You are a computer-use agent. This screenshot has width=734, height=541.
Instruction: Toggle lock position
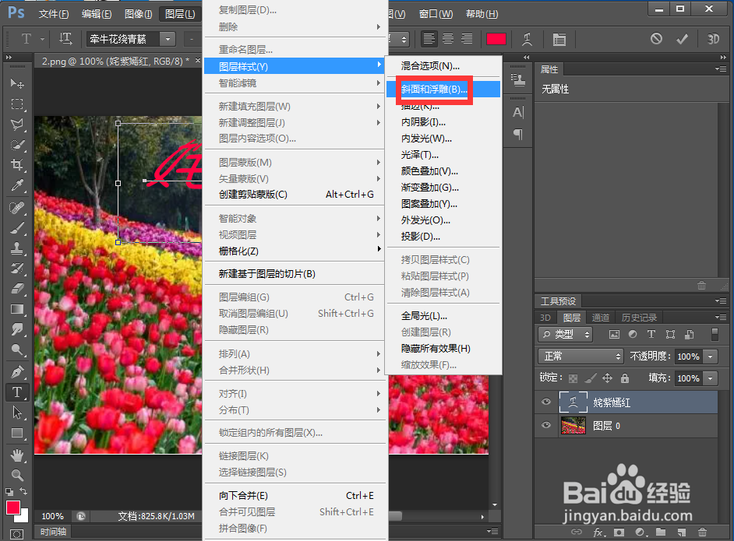[607, 378]
